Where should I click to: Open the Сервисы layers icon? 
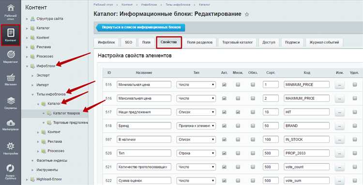click(x=11, y=101)
